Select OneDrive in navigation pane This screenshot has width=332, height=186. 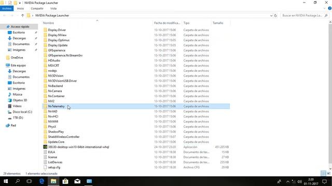(17, 57)
